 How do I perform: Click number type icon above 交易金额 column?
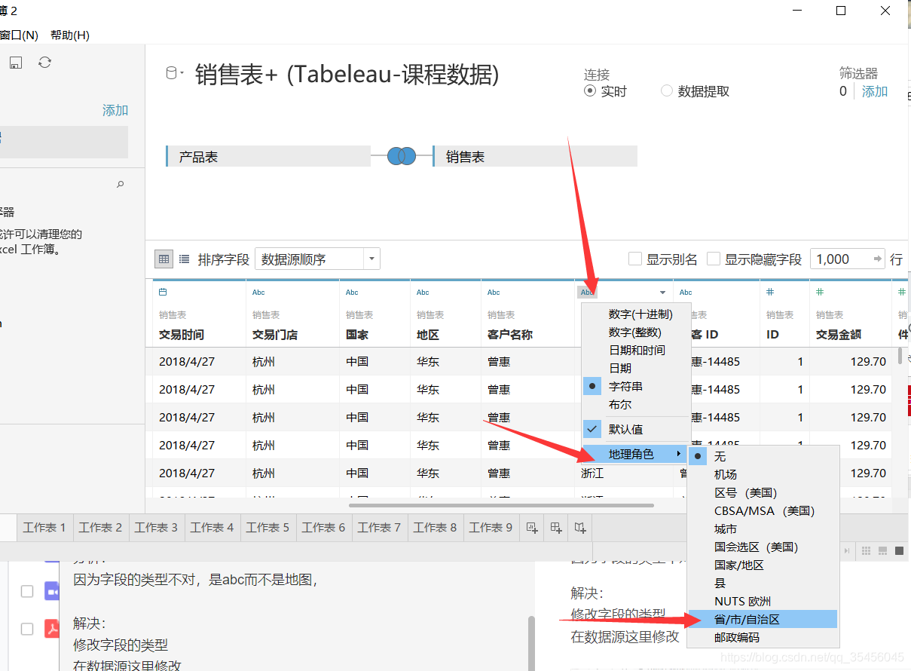pyautogui.click(x=820, y=292)
